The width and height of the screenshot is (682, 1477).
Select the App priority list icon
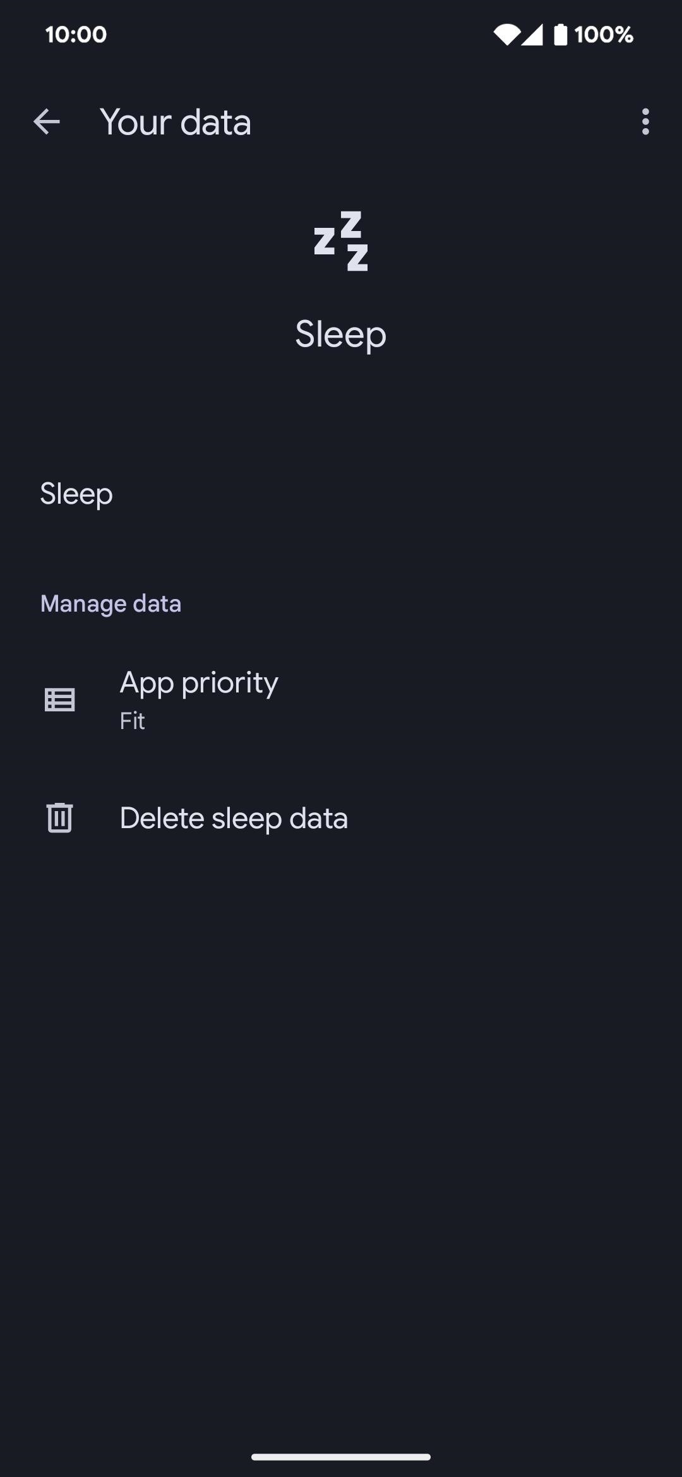60,699
